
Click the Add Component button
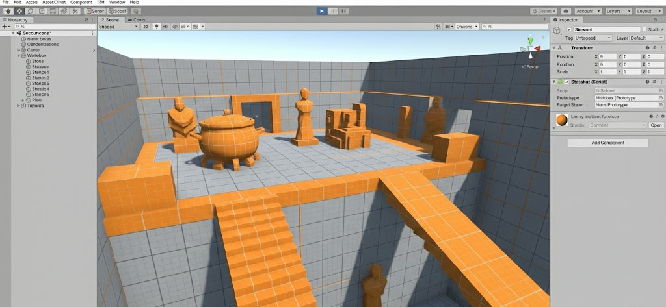point(607,143)
